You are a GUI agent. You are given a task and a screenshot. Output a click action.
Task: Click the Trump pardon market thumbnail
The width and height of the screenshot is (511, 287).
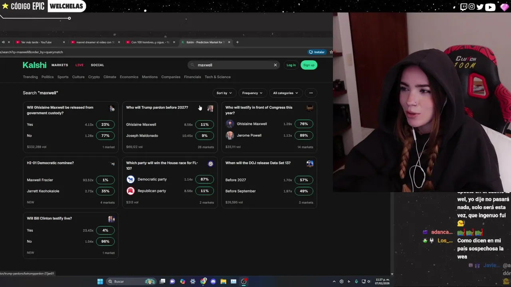pyautogui.click(x=210, y=108)
